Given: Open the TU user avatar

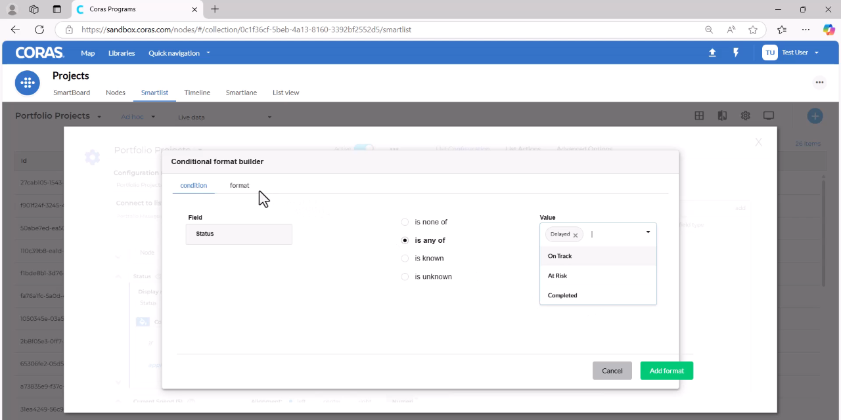Looking at the screenshot, I should tap(769, 52).
